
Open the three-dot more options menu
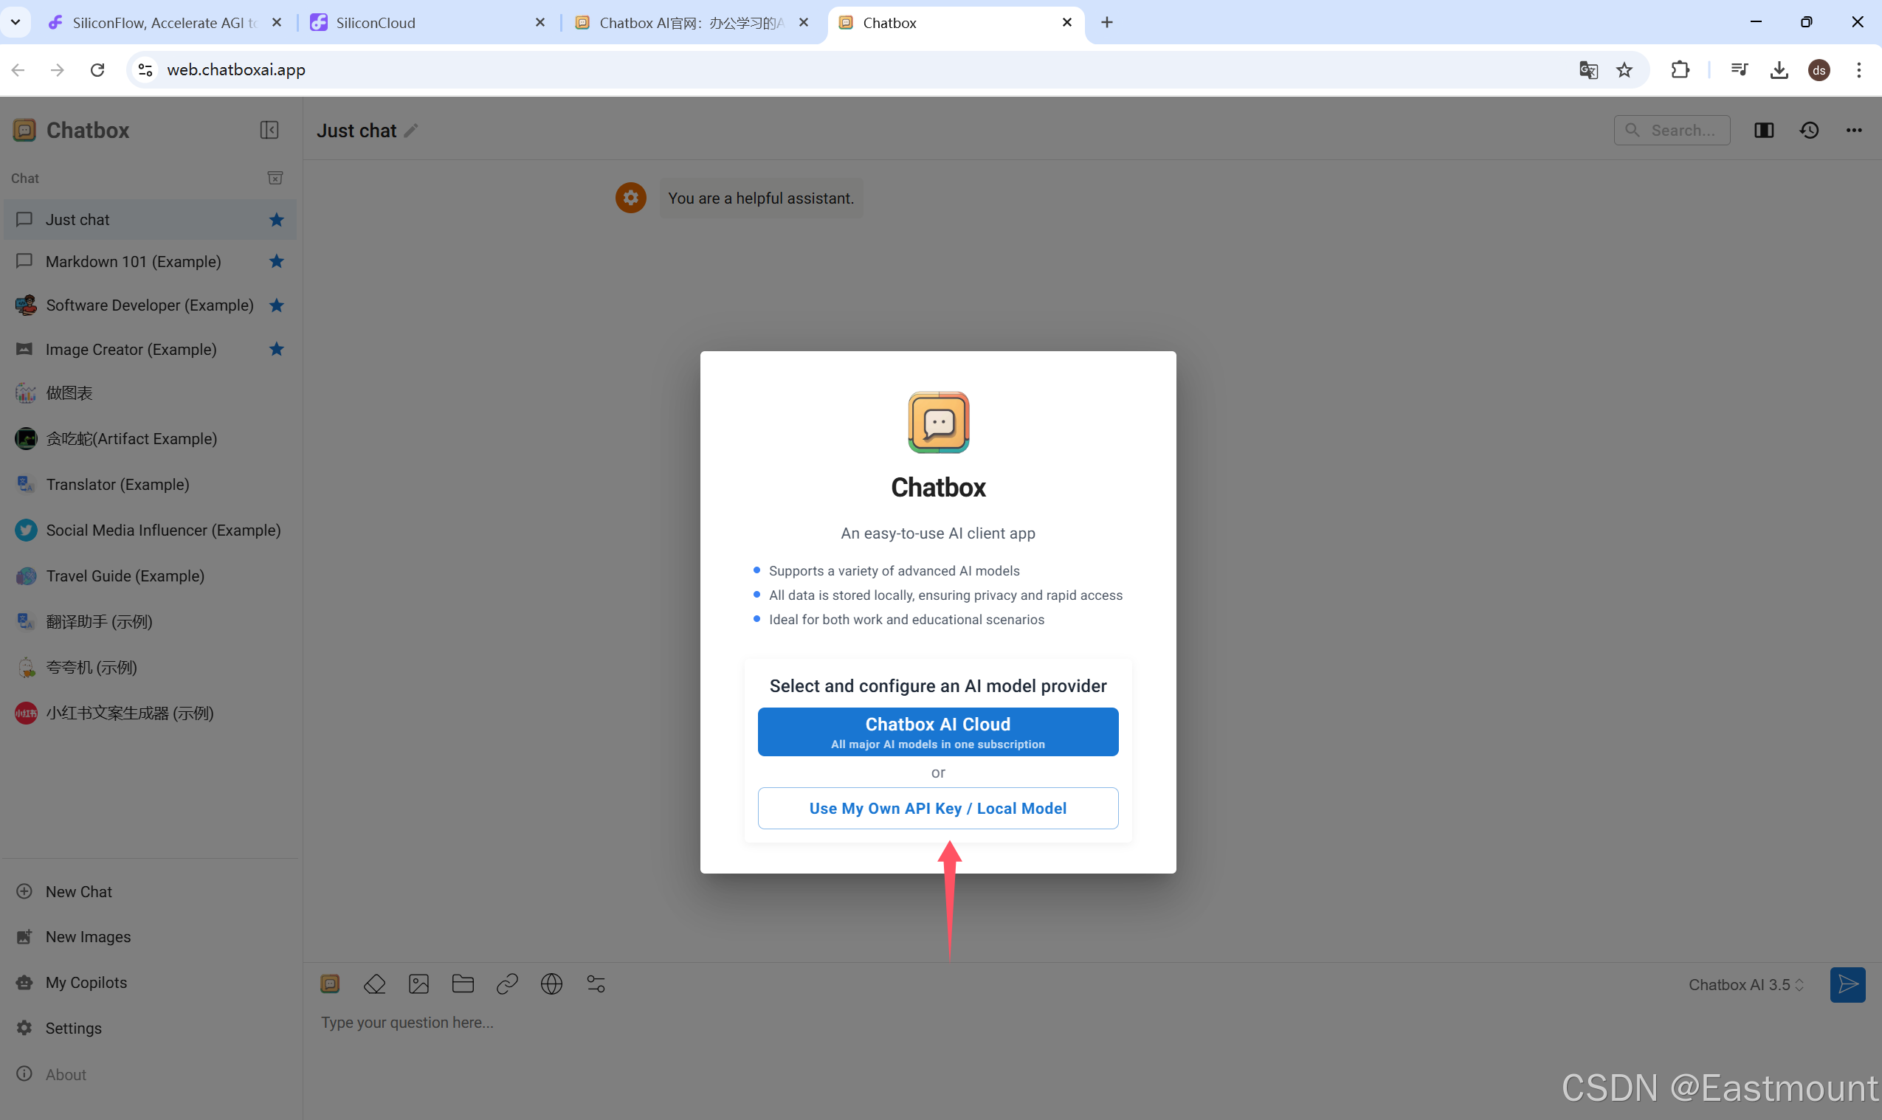tap(1854, 131)
